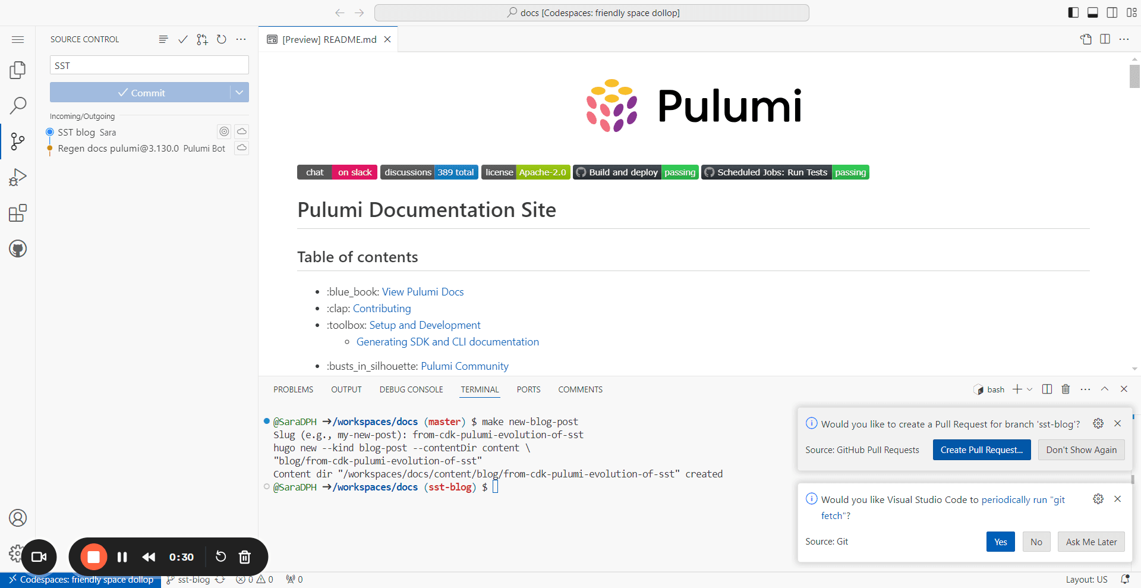Split the terminal
Viewport: 1141px width, 588px height.
click(1047, 389)
